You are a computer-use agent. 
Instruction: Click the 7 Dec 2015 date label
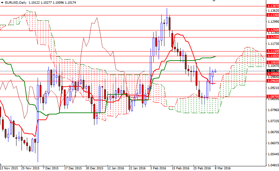50,168
